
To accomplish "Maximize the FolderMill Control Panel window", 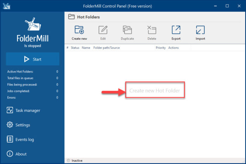I will pos(227,6).
